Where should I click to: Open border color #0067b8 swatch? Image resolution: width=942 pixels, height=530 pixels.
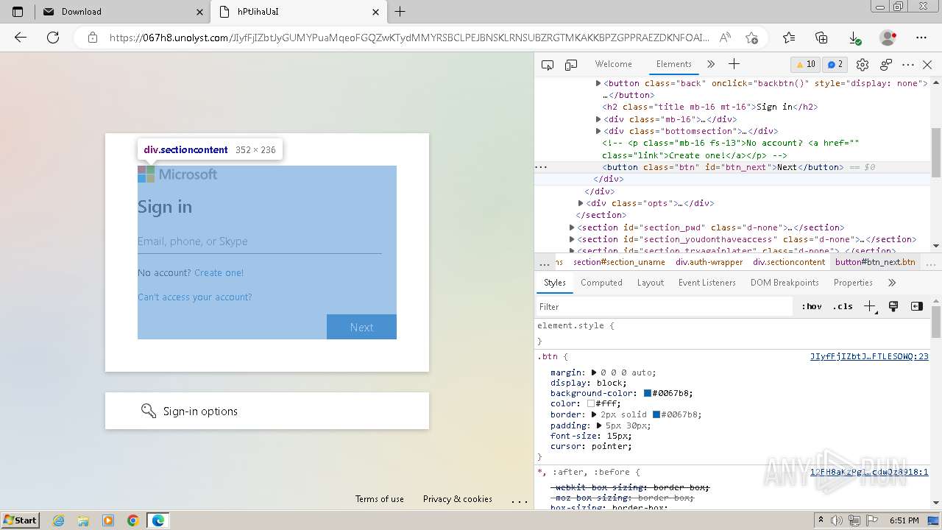[x=656, y=414]
